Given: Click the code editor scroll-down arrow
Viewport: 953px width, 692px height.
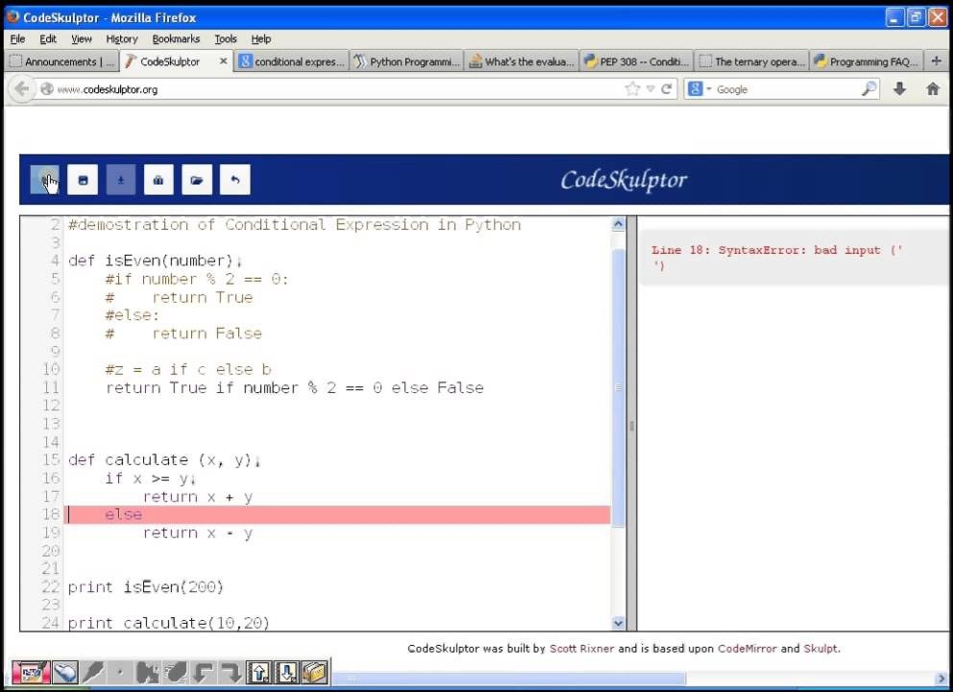Looking at the screenshot, I should coord(618,623).
